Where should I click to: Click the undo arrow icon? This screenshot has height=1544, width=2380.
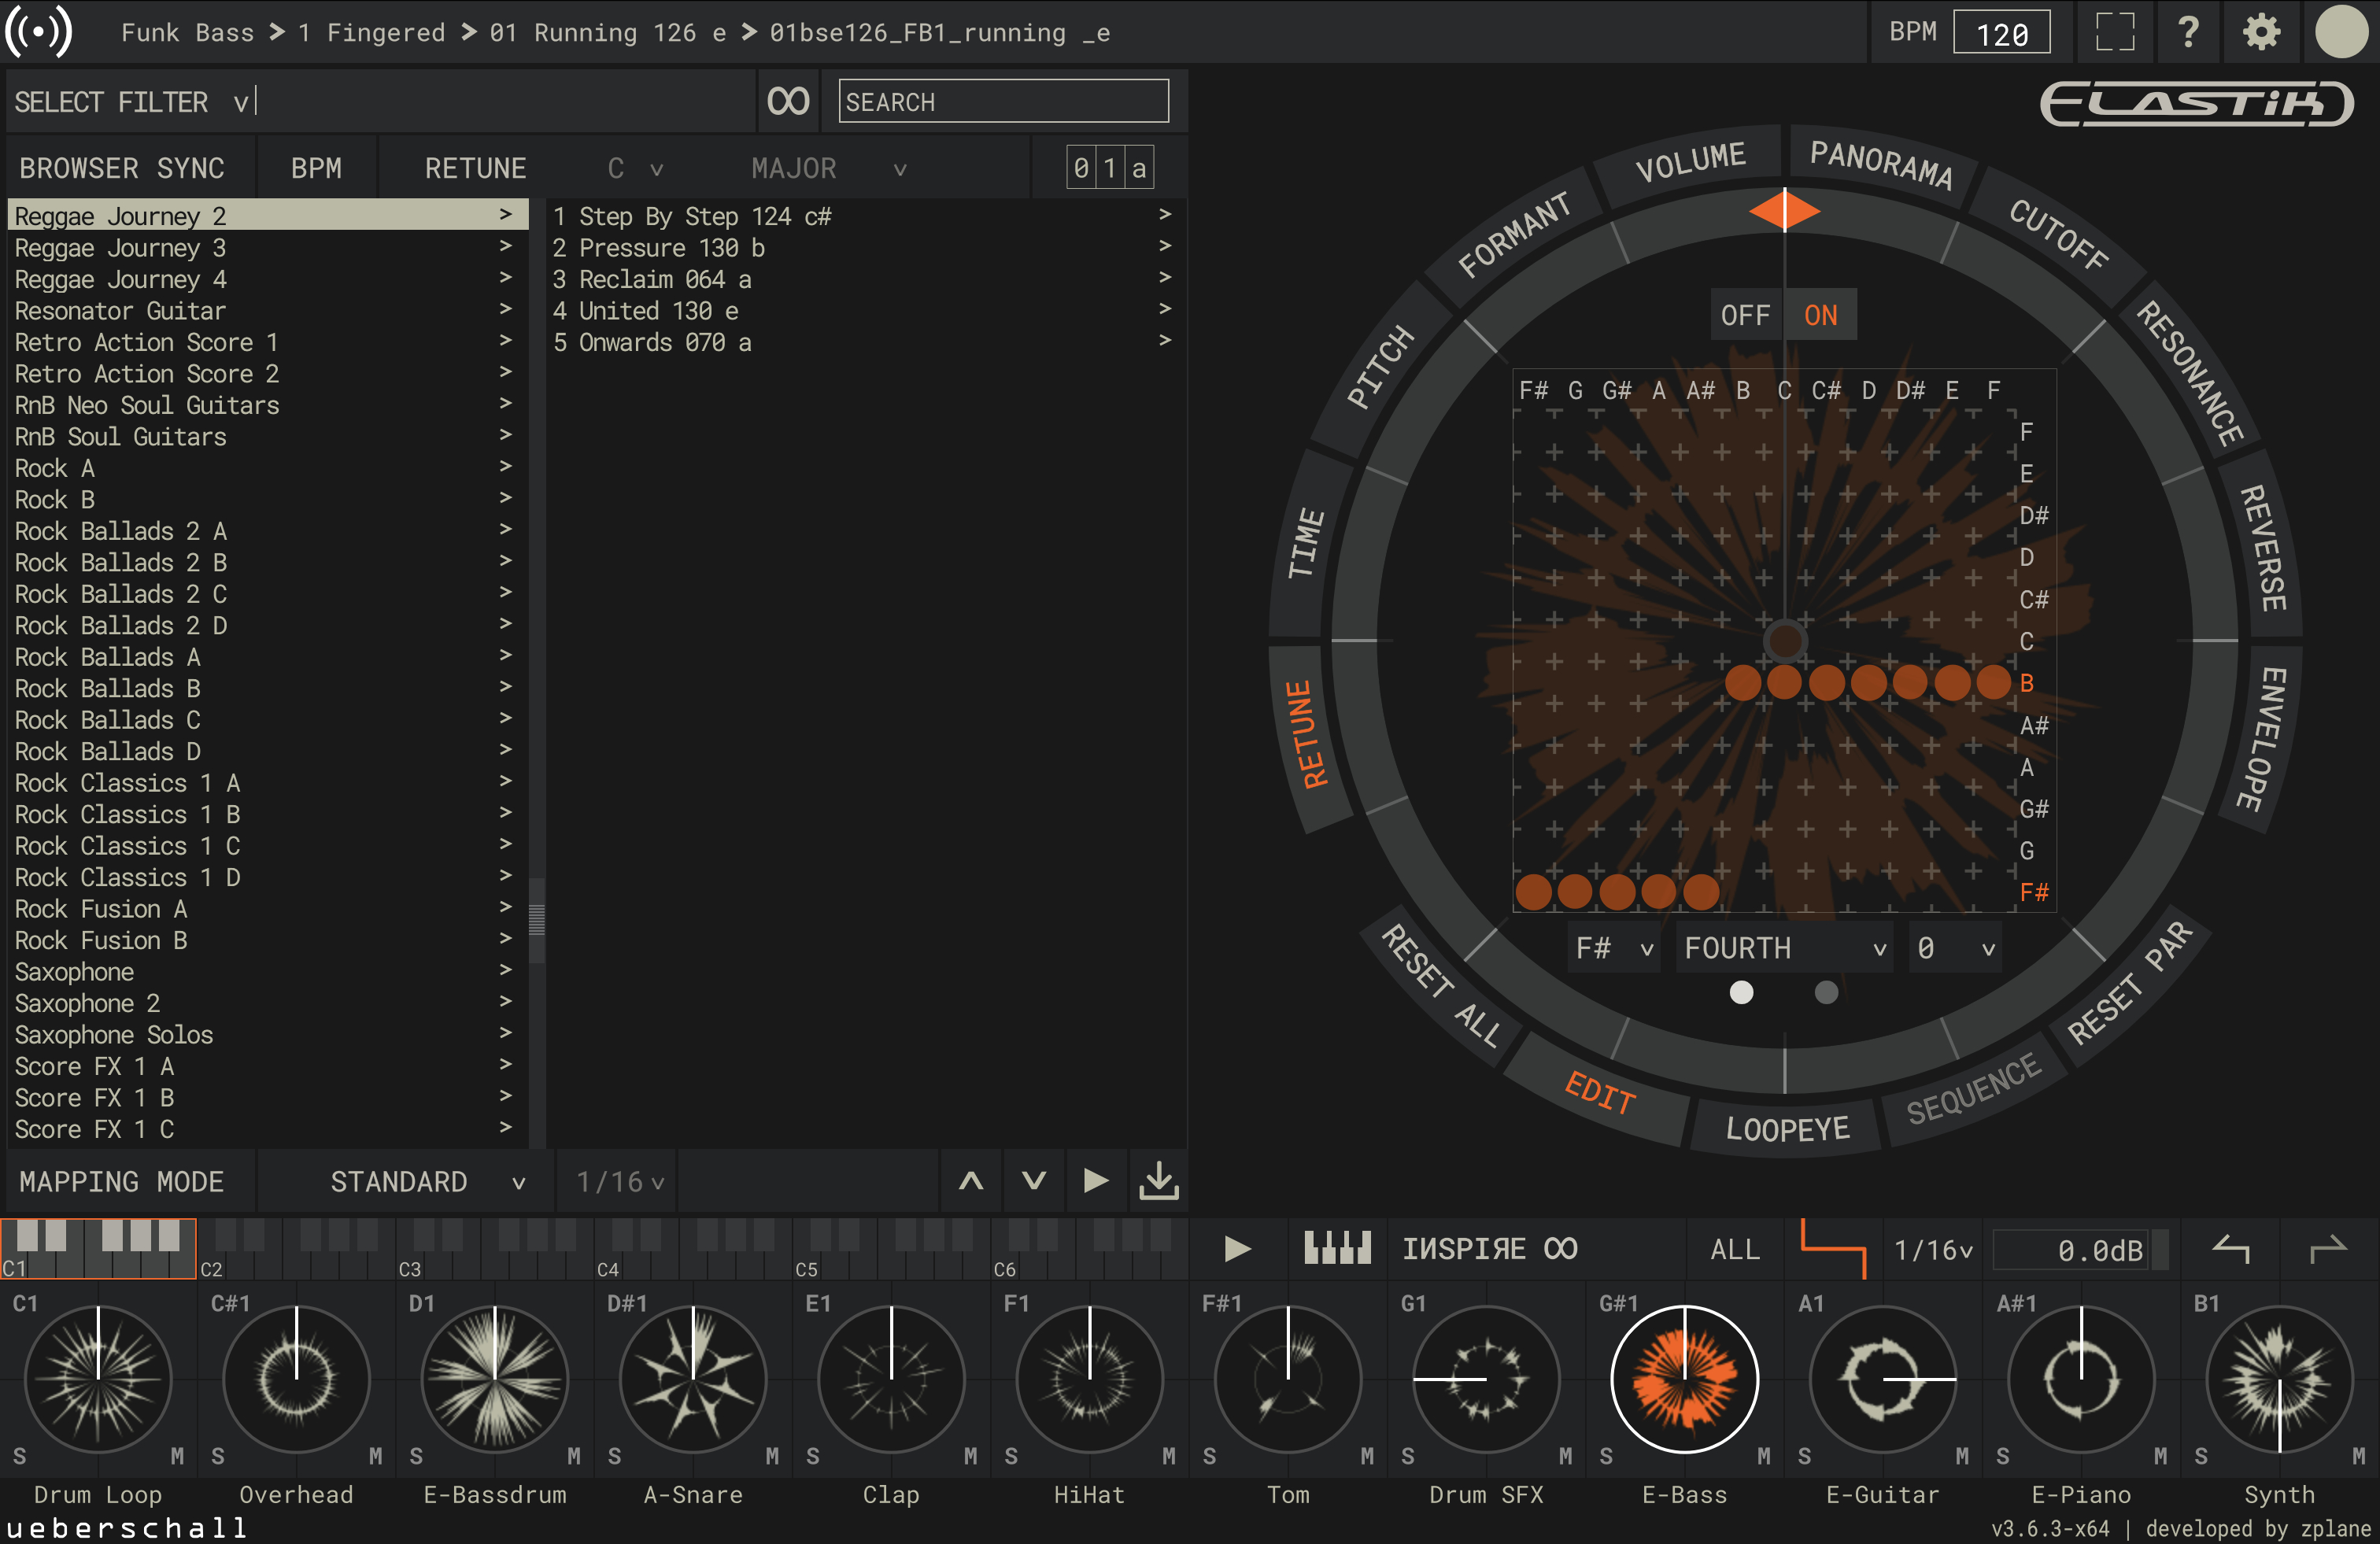click(2232, 1248)
